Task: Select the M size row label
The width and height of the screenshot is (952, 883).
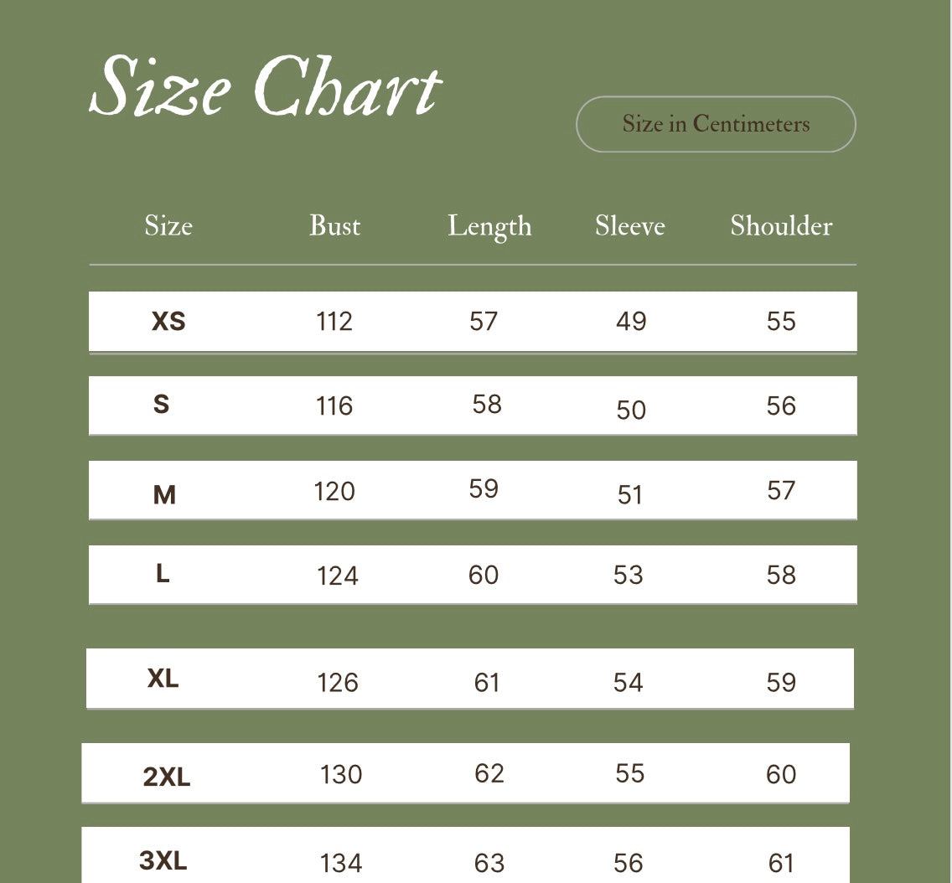Action: pyautogui.click(x=164, y=495)
